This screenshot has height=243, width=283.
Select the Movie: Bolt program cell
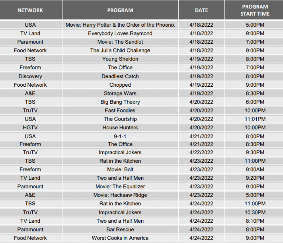tap(120, 169)
